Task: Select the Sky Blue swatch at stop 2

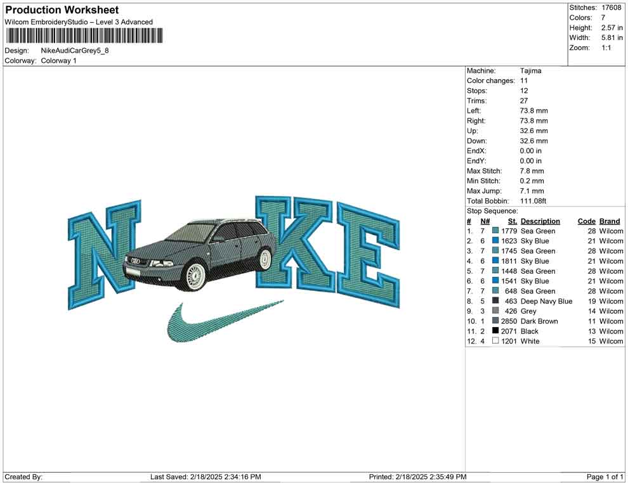Action: (x=495, y=241)
